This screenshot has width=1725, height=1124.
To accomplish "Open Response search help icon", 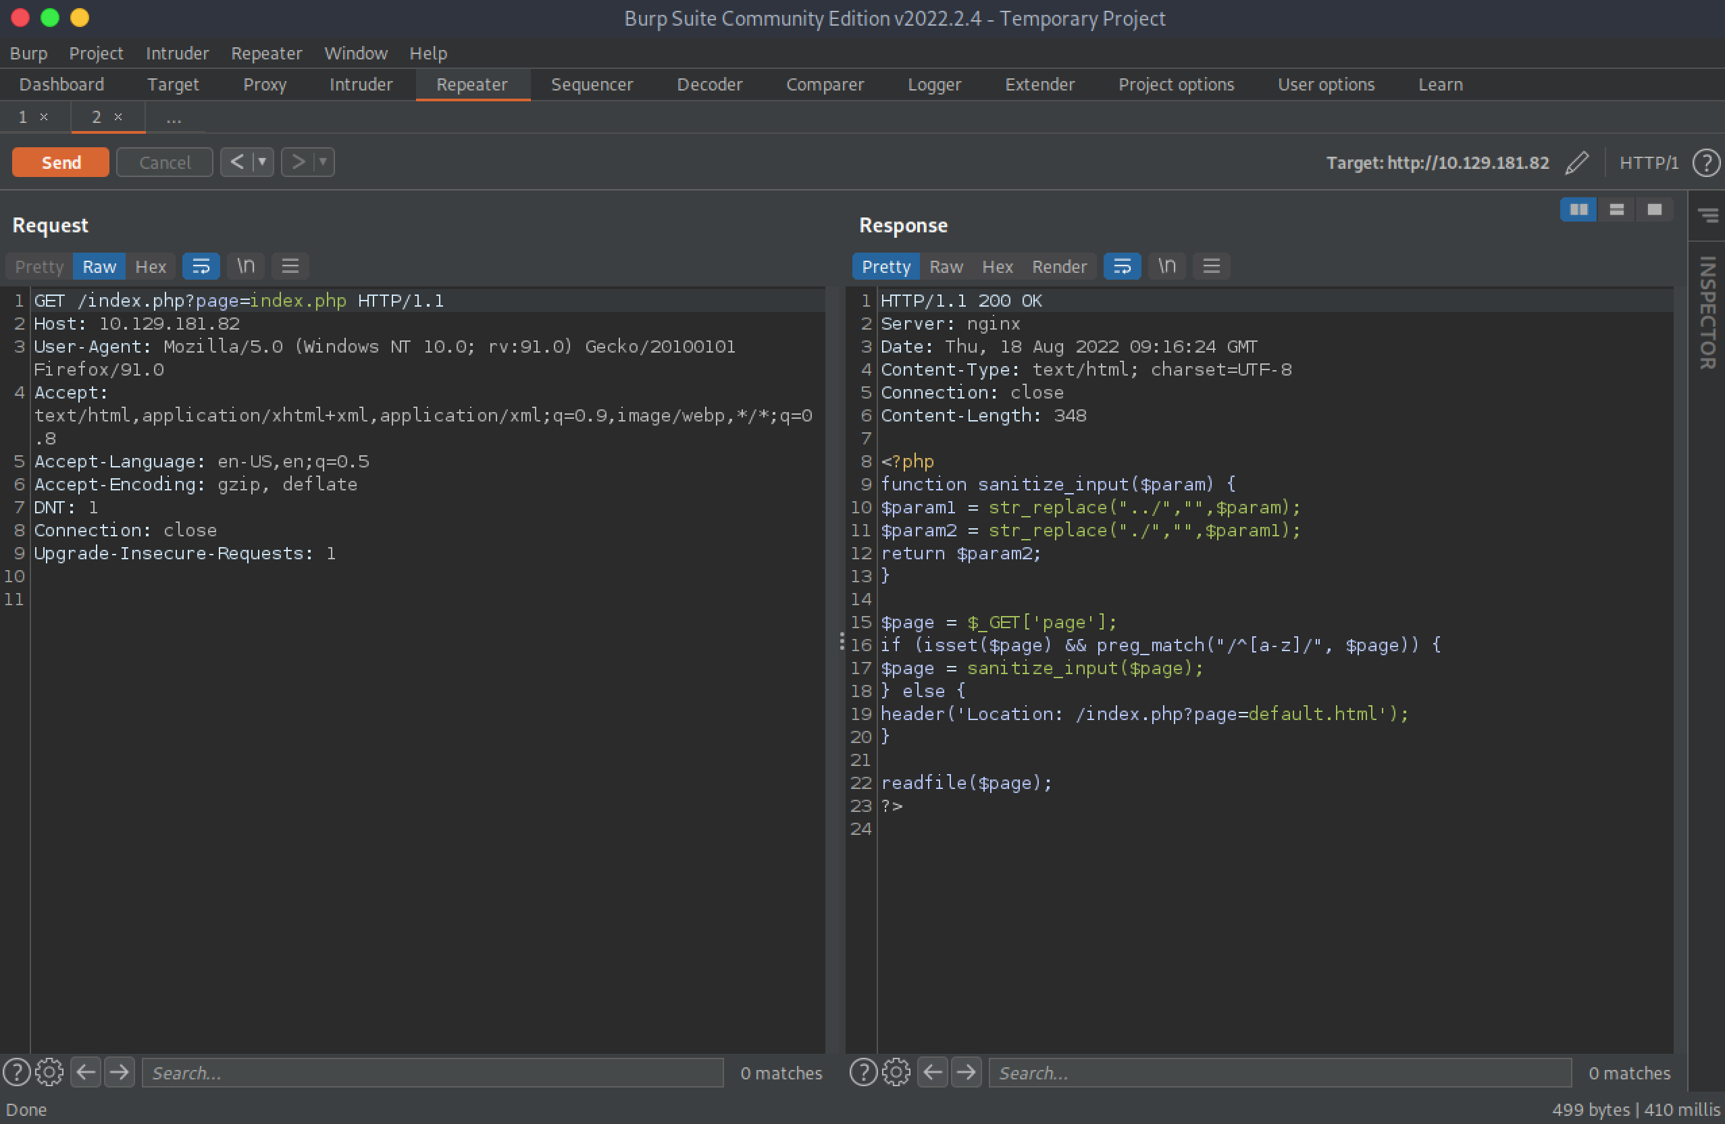I will click(x=863, y=1072).
